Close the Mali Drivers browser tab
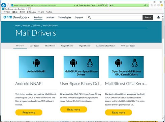Viewport: 165px width, 122px height. click(27, 9)
